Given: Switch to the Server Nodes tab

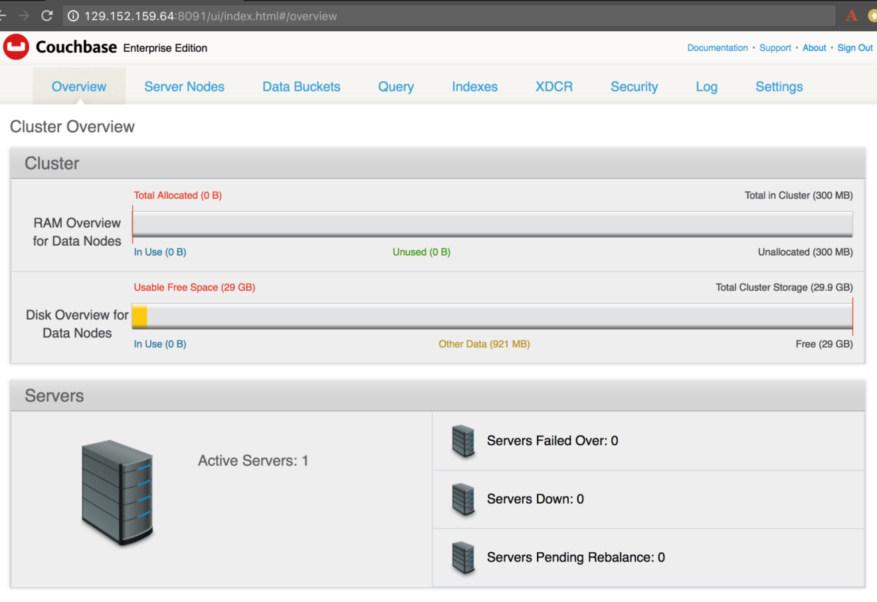Looking at the screenshot, I should [184, 86].
